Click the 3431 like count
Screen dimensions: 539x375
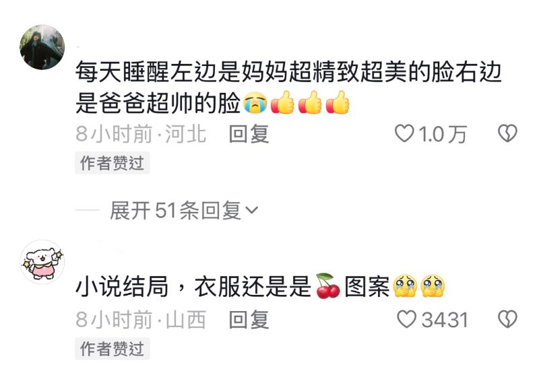click(445, 320)
